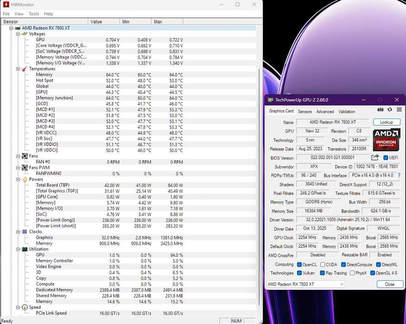
Task: Click the Sensor column header
Action: (44, 22)
